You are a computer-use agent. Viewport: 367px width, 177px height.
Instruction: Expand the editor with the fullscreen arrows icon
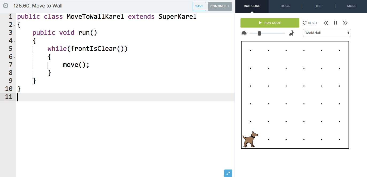point(228,173)
